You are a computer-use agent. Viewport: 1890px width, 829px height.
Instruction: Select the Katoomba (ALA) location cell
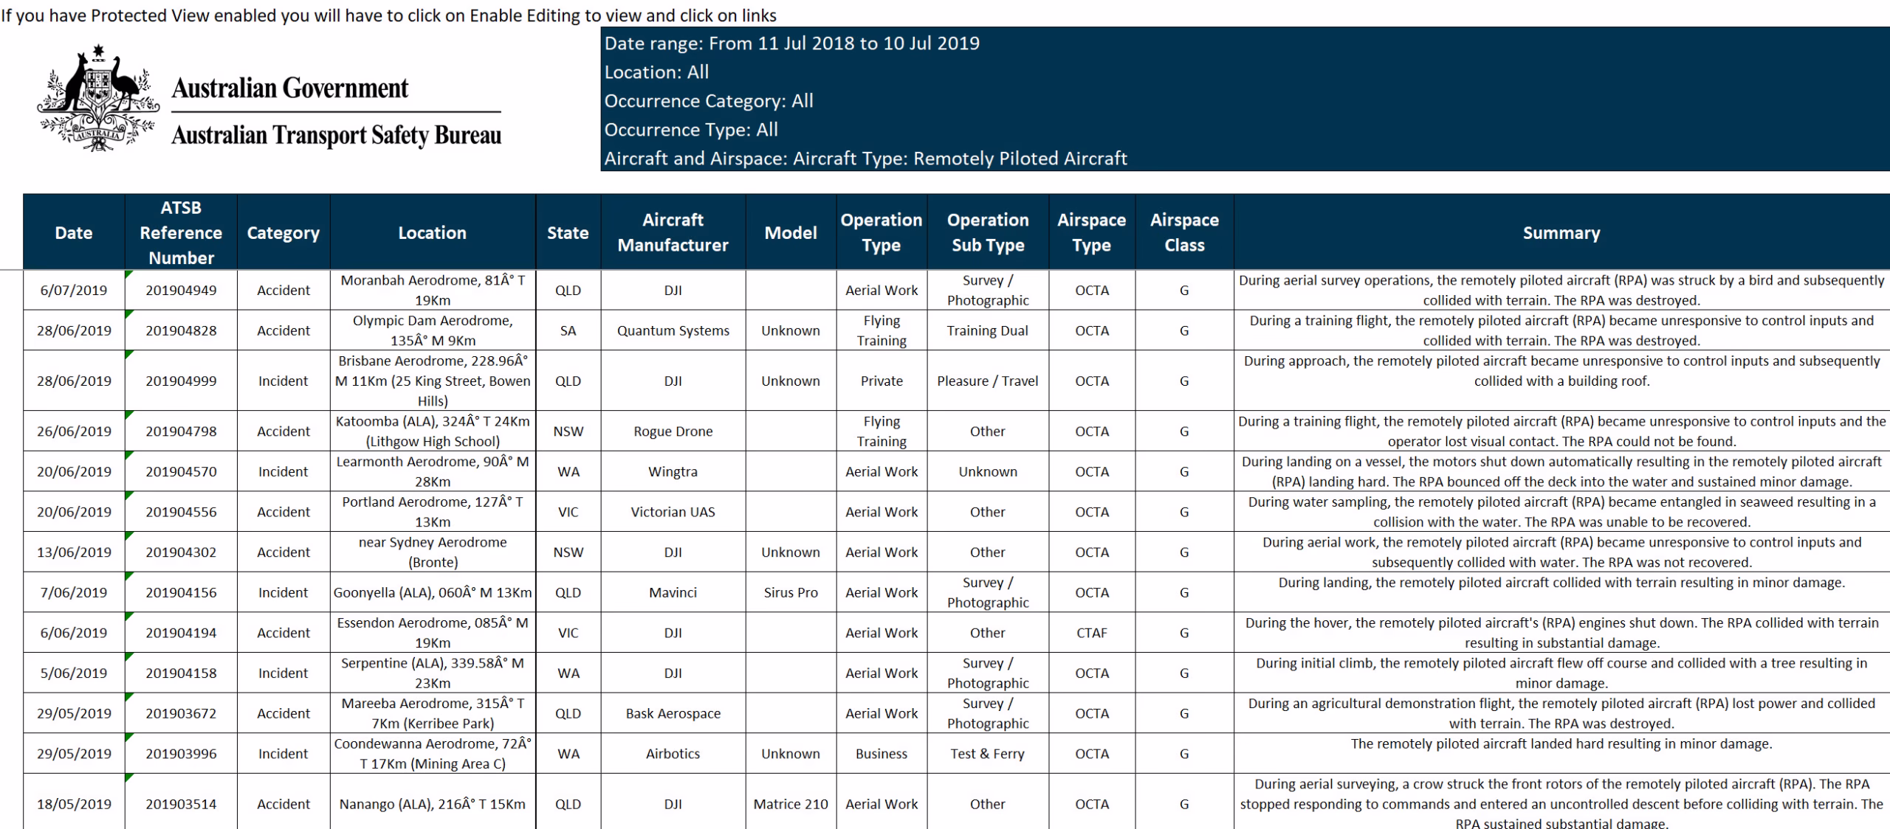433,431
